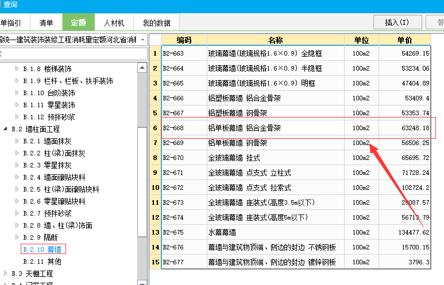Click code cell B2-670
444x285 pixels.
pyautogui.click(x=184, y=158)
